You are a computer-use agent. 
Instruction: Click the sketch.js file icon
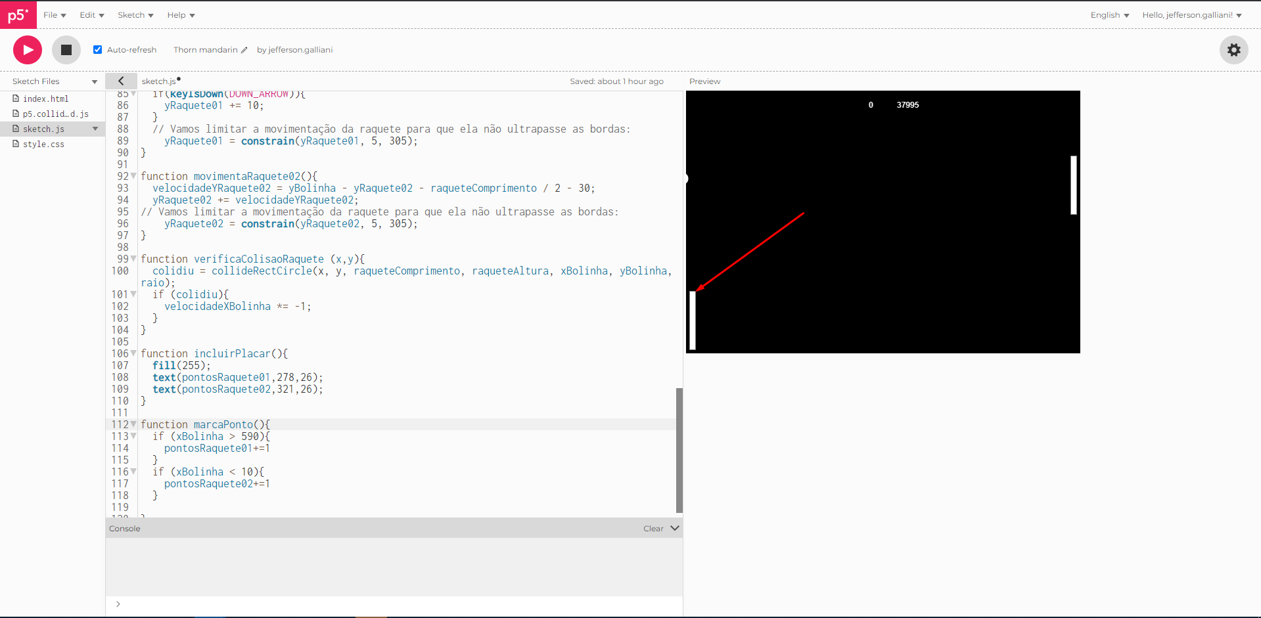pos(16,129)
